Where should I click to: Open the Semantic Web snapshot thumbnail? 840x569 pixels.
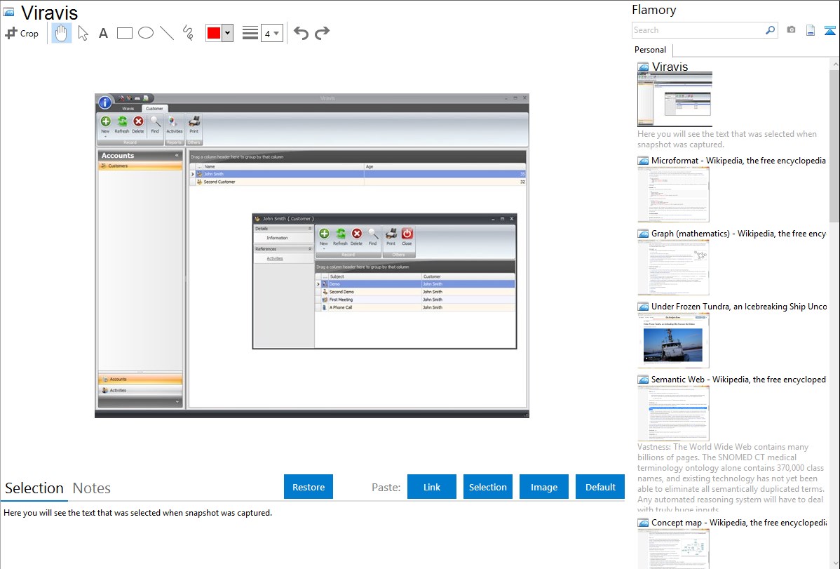click(x=673, y=413)
